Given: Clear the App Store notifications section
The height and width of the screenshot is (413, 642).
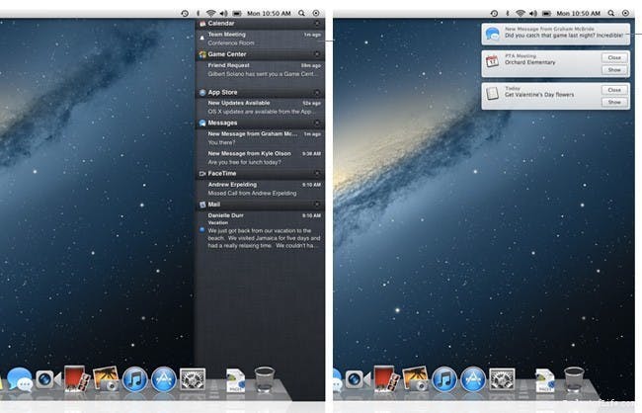Looking at the screenshot, I should (x=317, y=93).
